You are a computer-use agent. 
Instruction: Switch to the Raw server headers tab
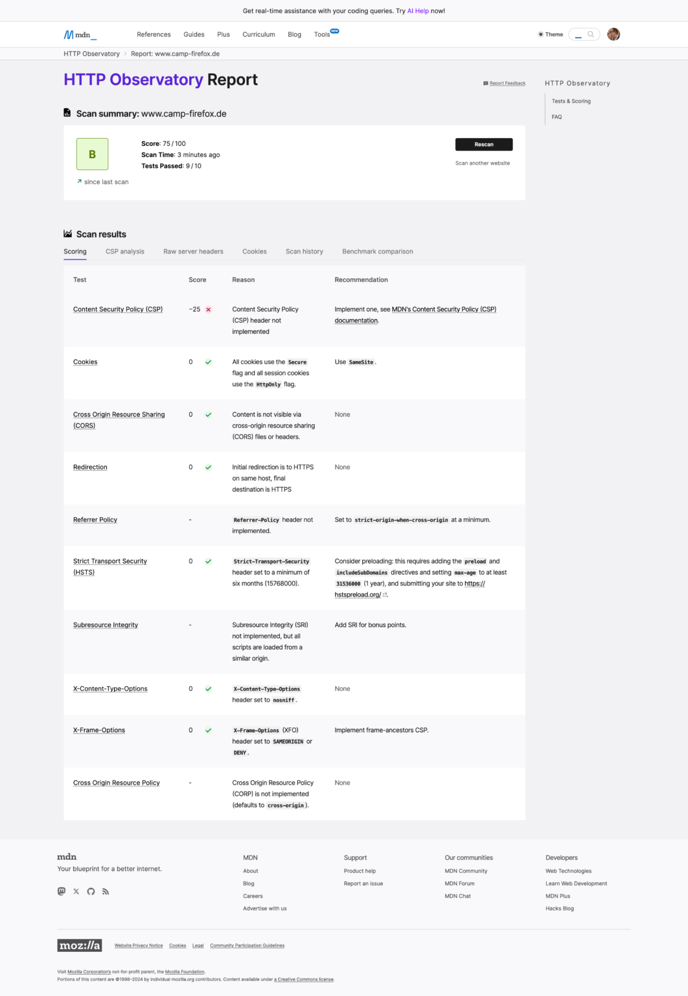[x=193, y=252]
